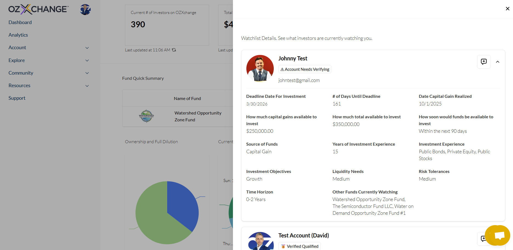513x250 pixels.
Task: Open Johnny Test's profile photo
Action: pos(260,69)
